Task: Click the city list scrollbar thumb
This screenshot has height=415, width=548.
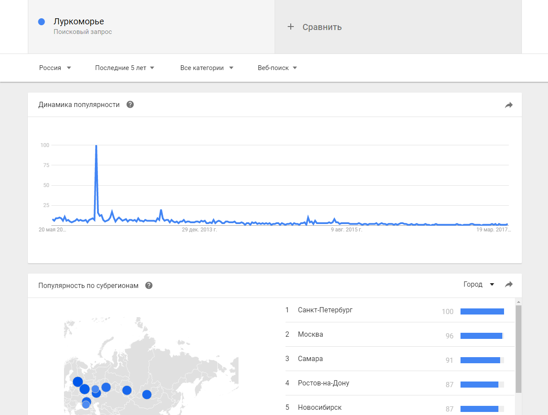Action: (x=518, y=348)
